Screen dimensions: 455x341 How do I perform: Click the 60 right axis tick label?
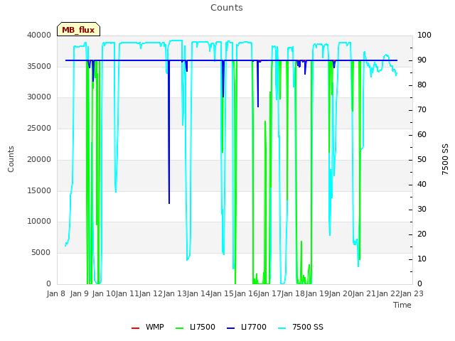point(422,135)
